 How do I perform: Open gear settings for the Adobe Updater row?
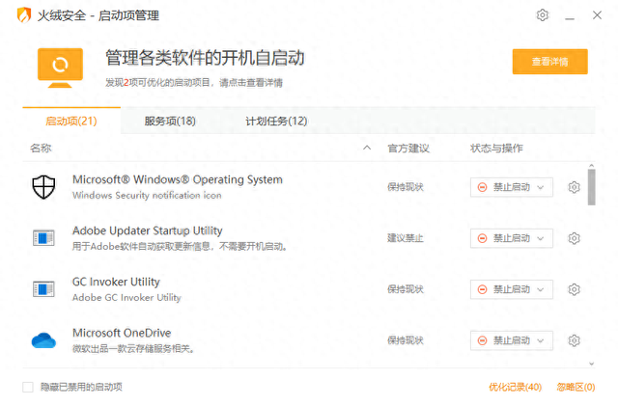pos(574,238)
